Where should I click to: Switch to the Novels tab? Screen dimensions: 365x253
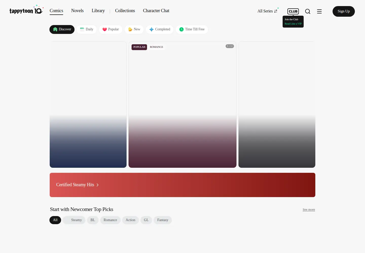click(77, 11)
